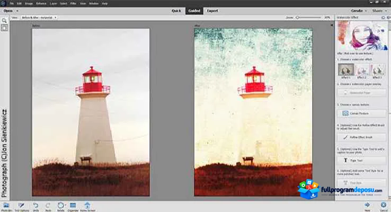Select the Zoom tool in left toolbar
391x212 pixels.
pos(4,21)
